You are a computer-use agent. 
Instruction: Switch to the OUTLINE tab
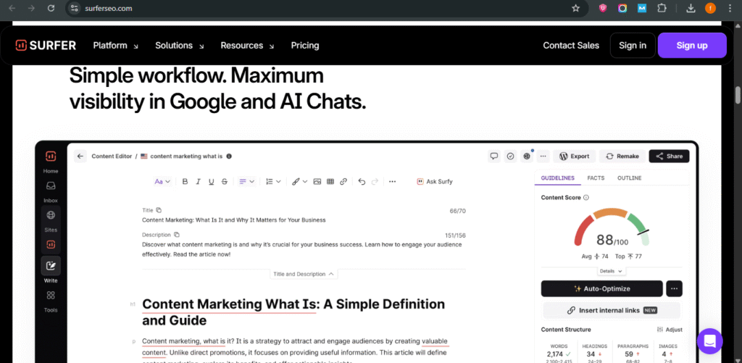630,178
